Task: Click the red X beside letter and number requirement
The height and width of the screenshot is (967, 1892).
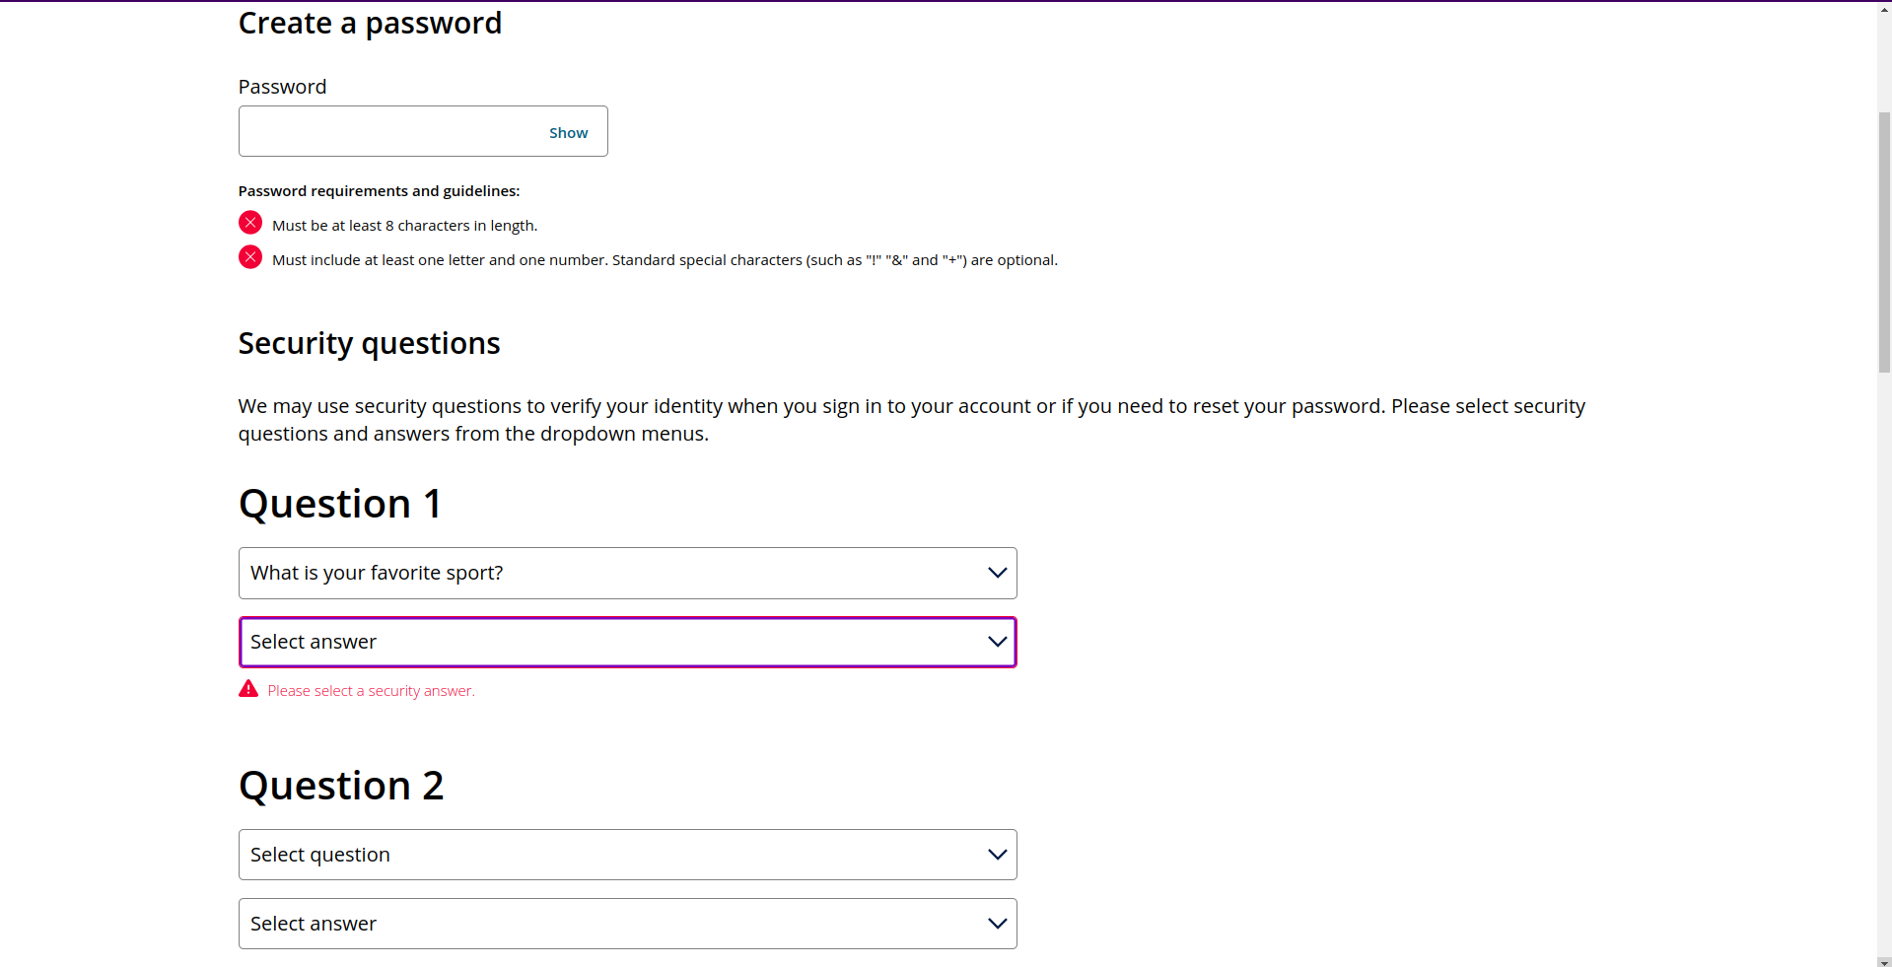Action: 250,257
